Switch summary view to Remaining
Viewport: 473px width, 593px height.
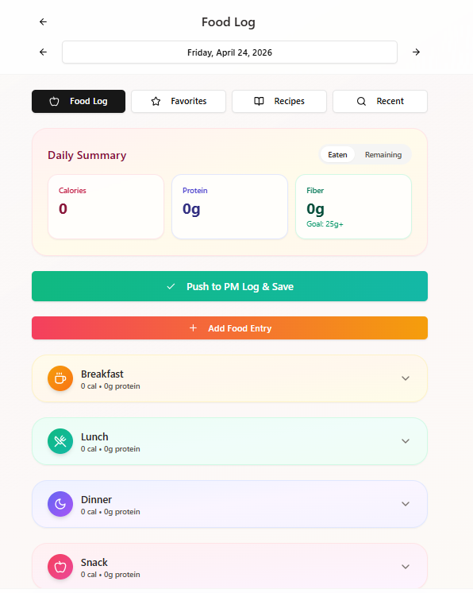click(x=383, y=155)
